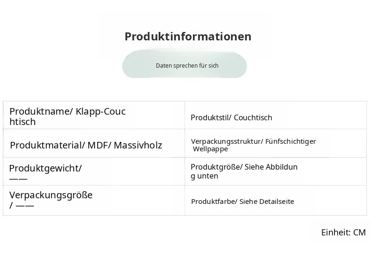371x257 pixels.
Task: Select the Produktname Klapp-Couchtisch cell
Action: point(94,116)
